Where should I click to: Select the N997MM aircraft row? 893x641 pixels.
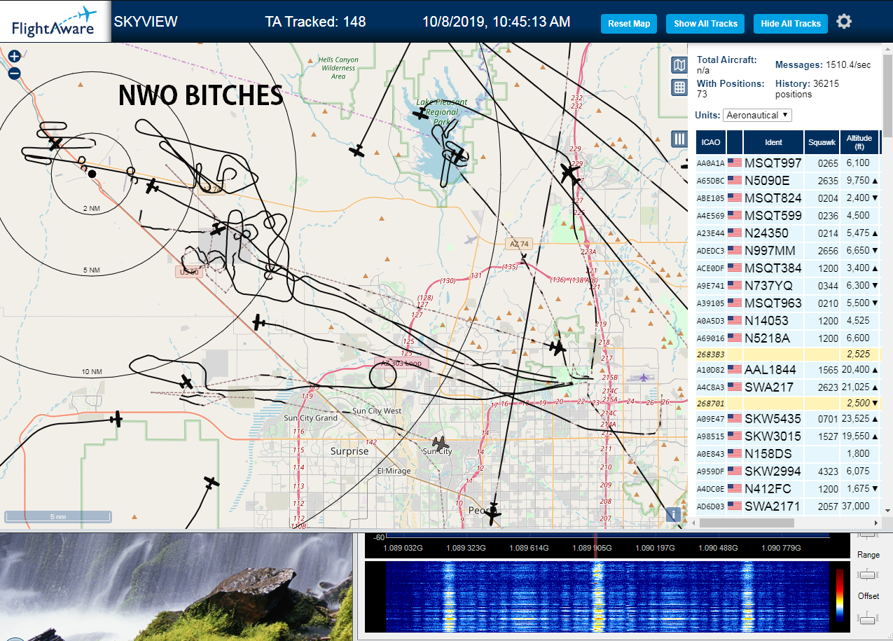point(787,250)
